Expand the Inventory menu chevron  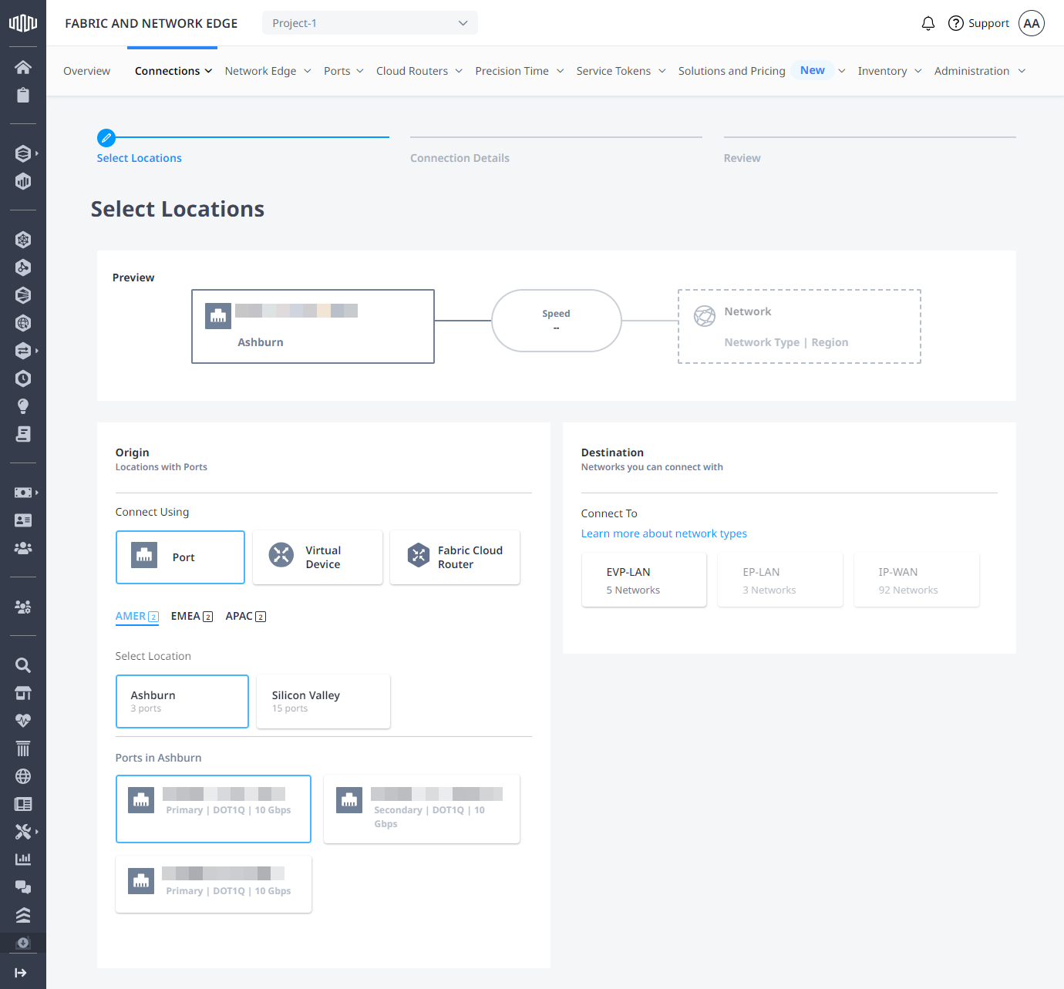(x=918, y=71)
